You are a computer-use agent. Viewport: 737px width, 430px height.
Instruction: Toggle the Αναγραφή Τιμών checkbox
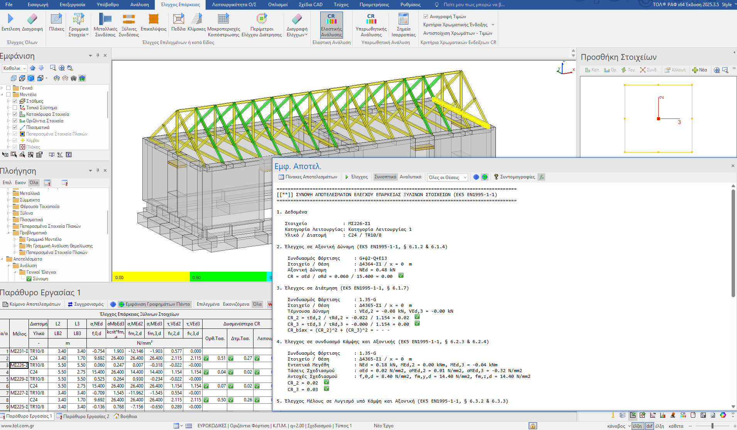click(x=426, y=17)
